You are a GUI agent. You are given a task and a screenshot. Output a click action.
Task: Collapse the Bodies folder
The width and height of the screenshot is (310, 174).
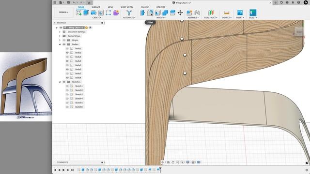click(x=60, y=44)
